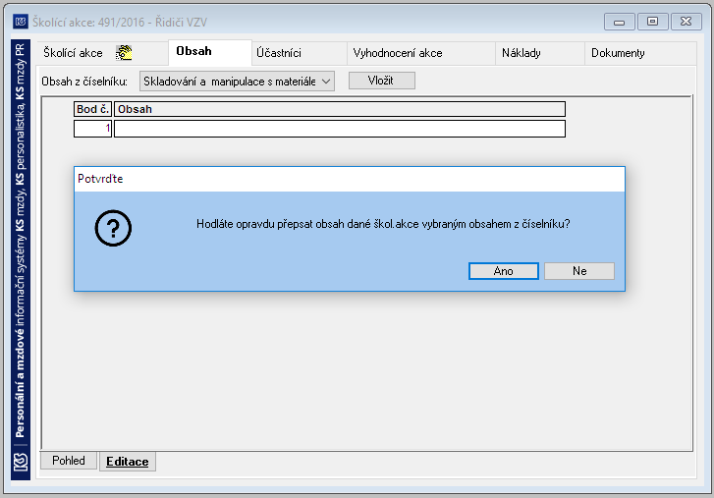Screen dimensions: 714x498
Task: Maximize the Školící akce window
Action: (652, 22)
